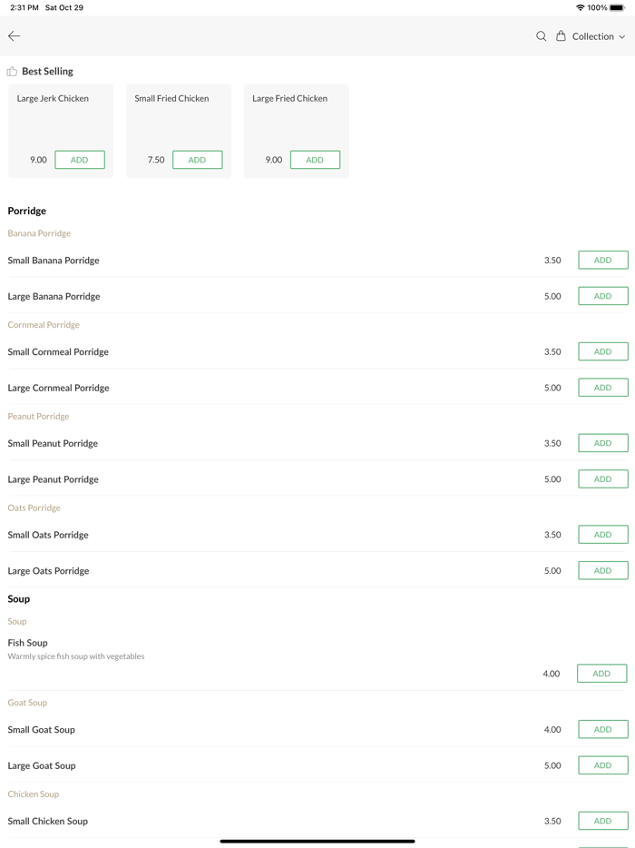Add Large Cornmeal Porridge
Image resolution: width=635 pixels, height=848 pixels.
pyautogui.click(x=602, y=388)
